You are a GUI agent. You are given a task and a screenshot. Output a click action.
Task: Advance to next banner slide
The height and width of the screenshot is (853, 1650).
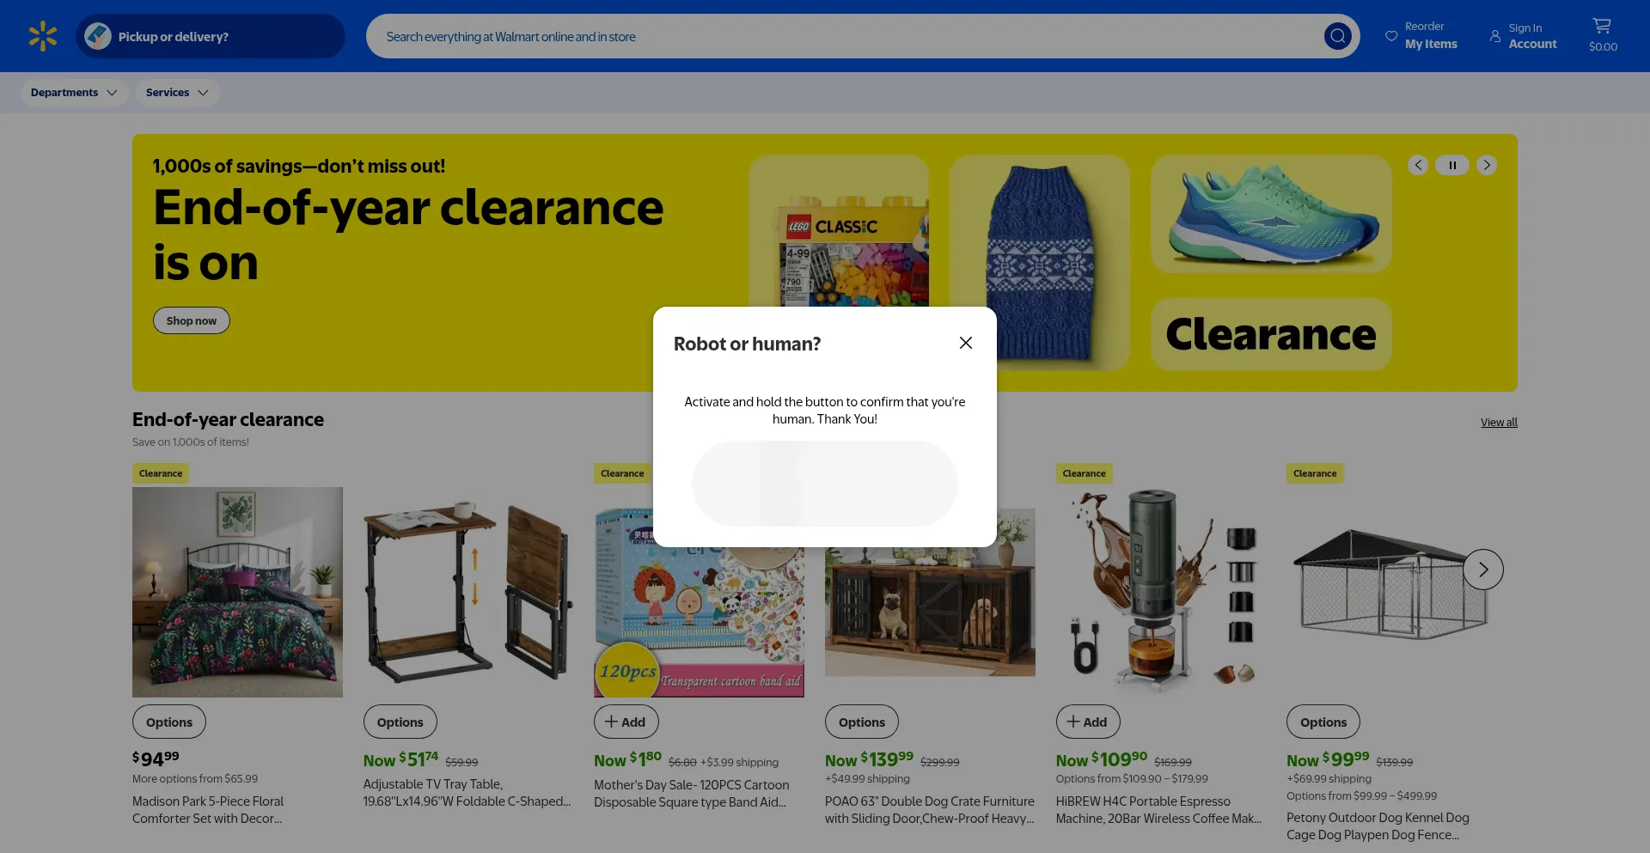pyautogui.click(x=1487, y=165)
